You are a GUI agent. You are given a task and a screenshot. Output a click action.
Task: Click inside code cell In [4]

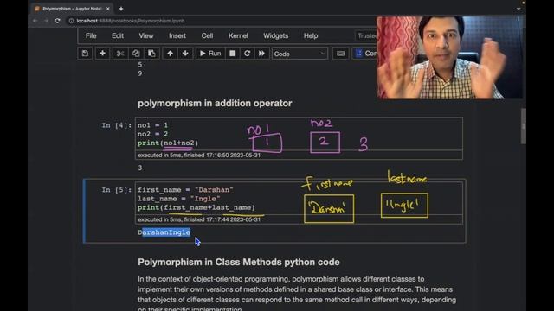pyautogui.click(x=299, y=134)
